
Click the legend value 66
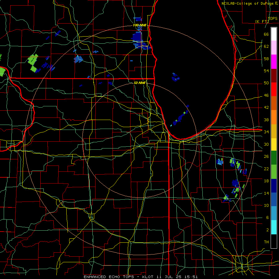[266, 34]
